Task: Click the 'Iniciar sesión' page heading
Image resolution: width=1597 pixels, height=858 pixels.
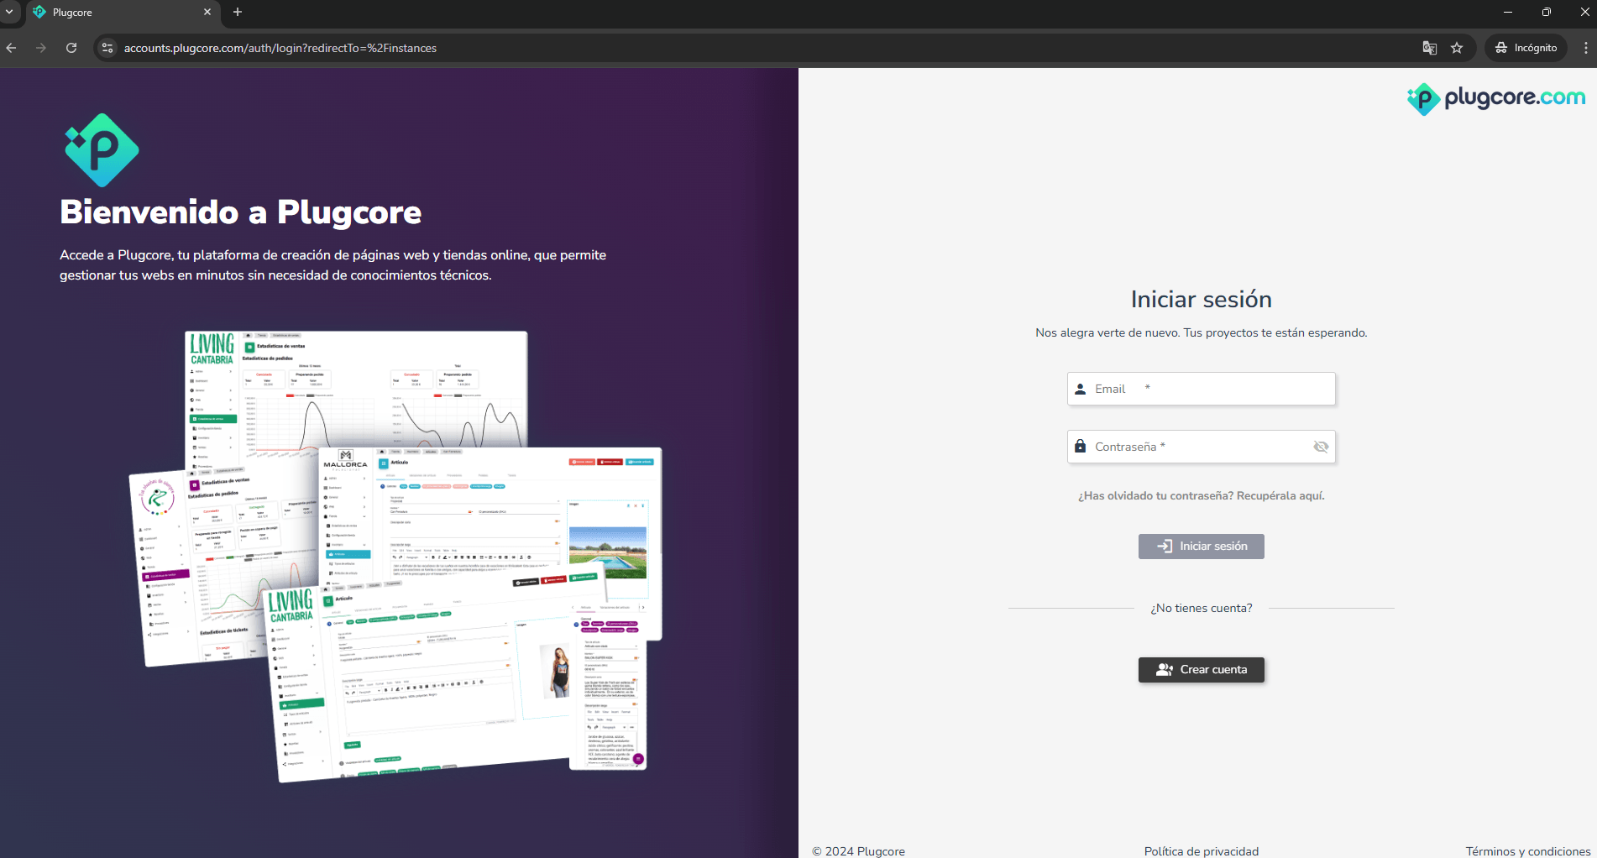Action: 1201,300
